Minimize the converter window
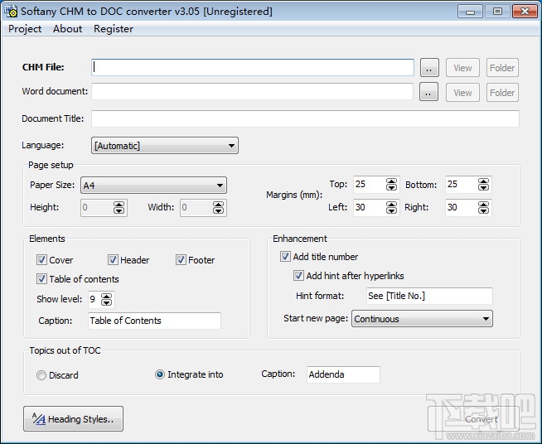 point(470,12)
